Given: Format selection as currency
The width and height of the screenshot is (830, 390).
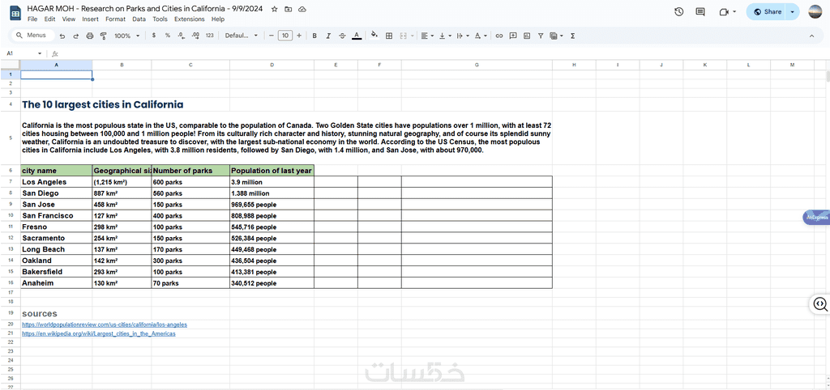Looking at the screenshot, I should click(153, 36).
